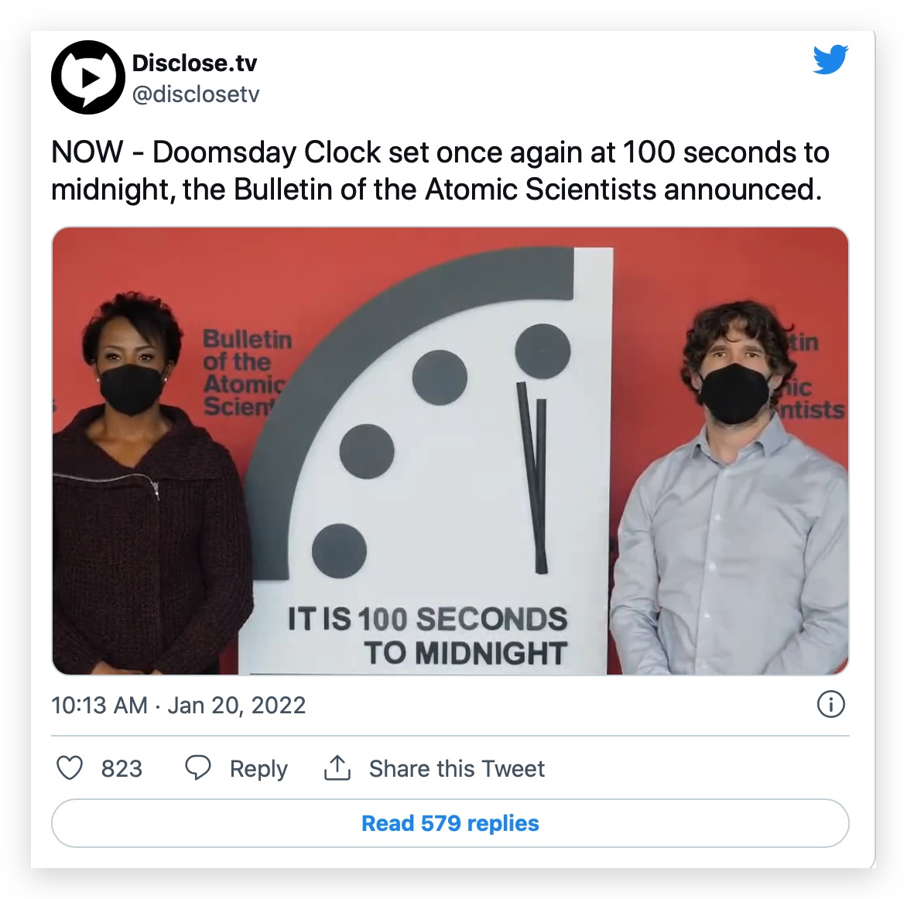
Task: Click the lowest gray dot on the clock
Action: [339, 551]
